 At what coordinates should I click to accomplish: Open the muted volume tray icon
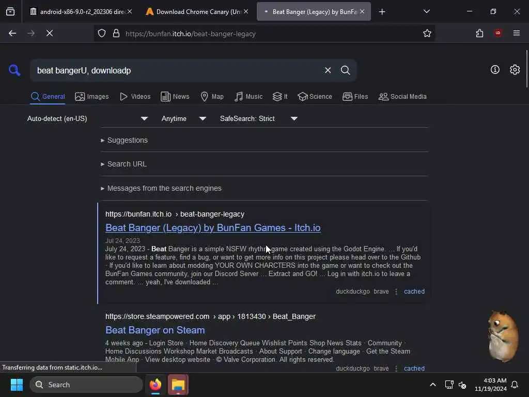462,385
